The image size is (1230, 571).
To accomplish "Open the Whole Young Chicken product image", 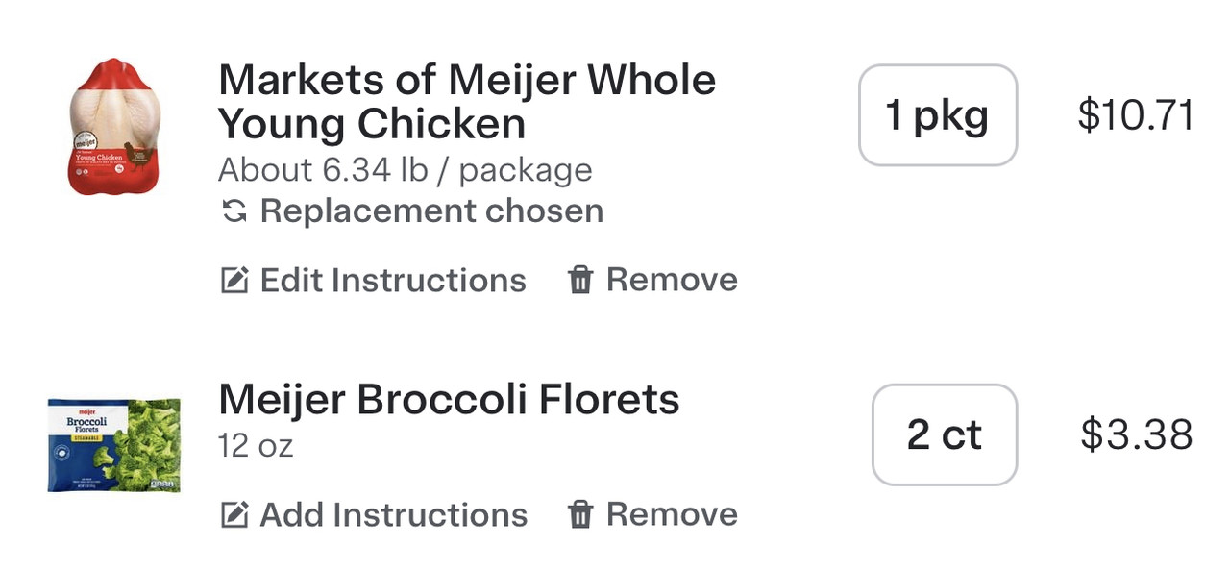I will 114,127.
